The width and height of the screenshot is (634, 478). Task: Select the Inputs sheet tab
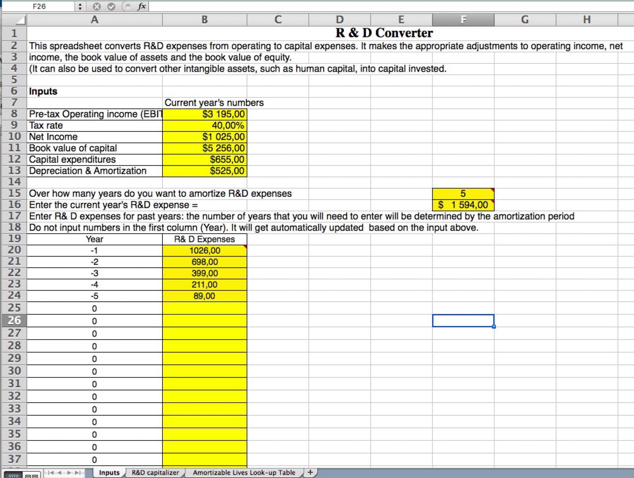[109, 472]
